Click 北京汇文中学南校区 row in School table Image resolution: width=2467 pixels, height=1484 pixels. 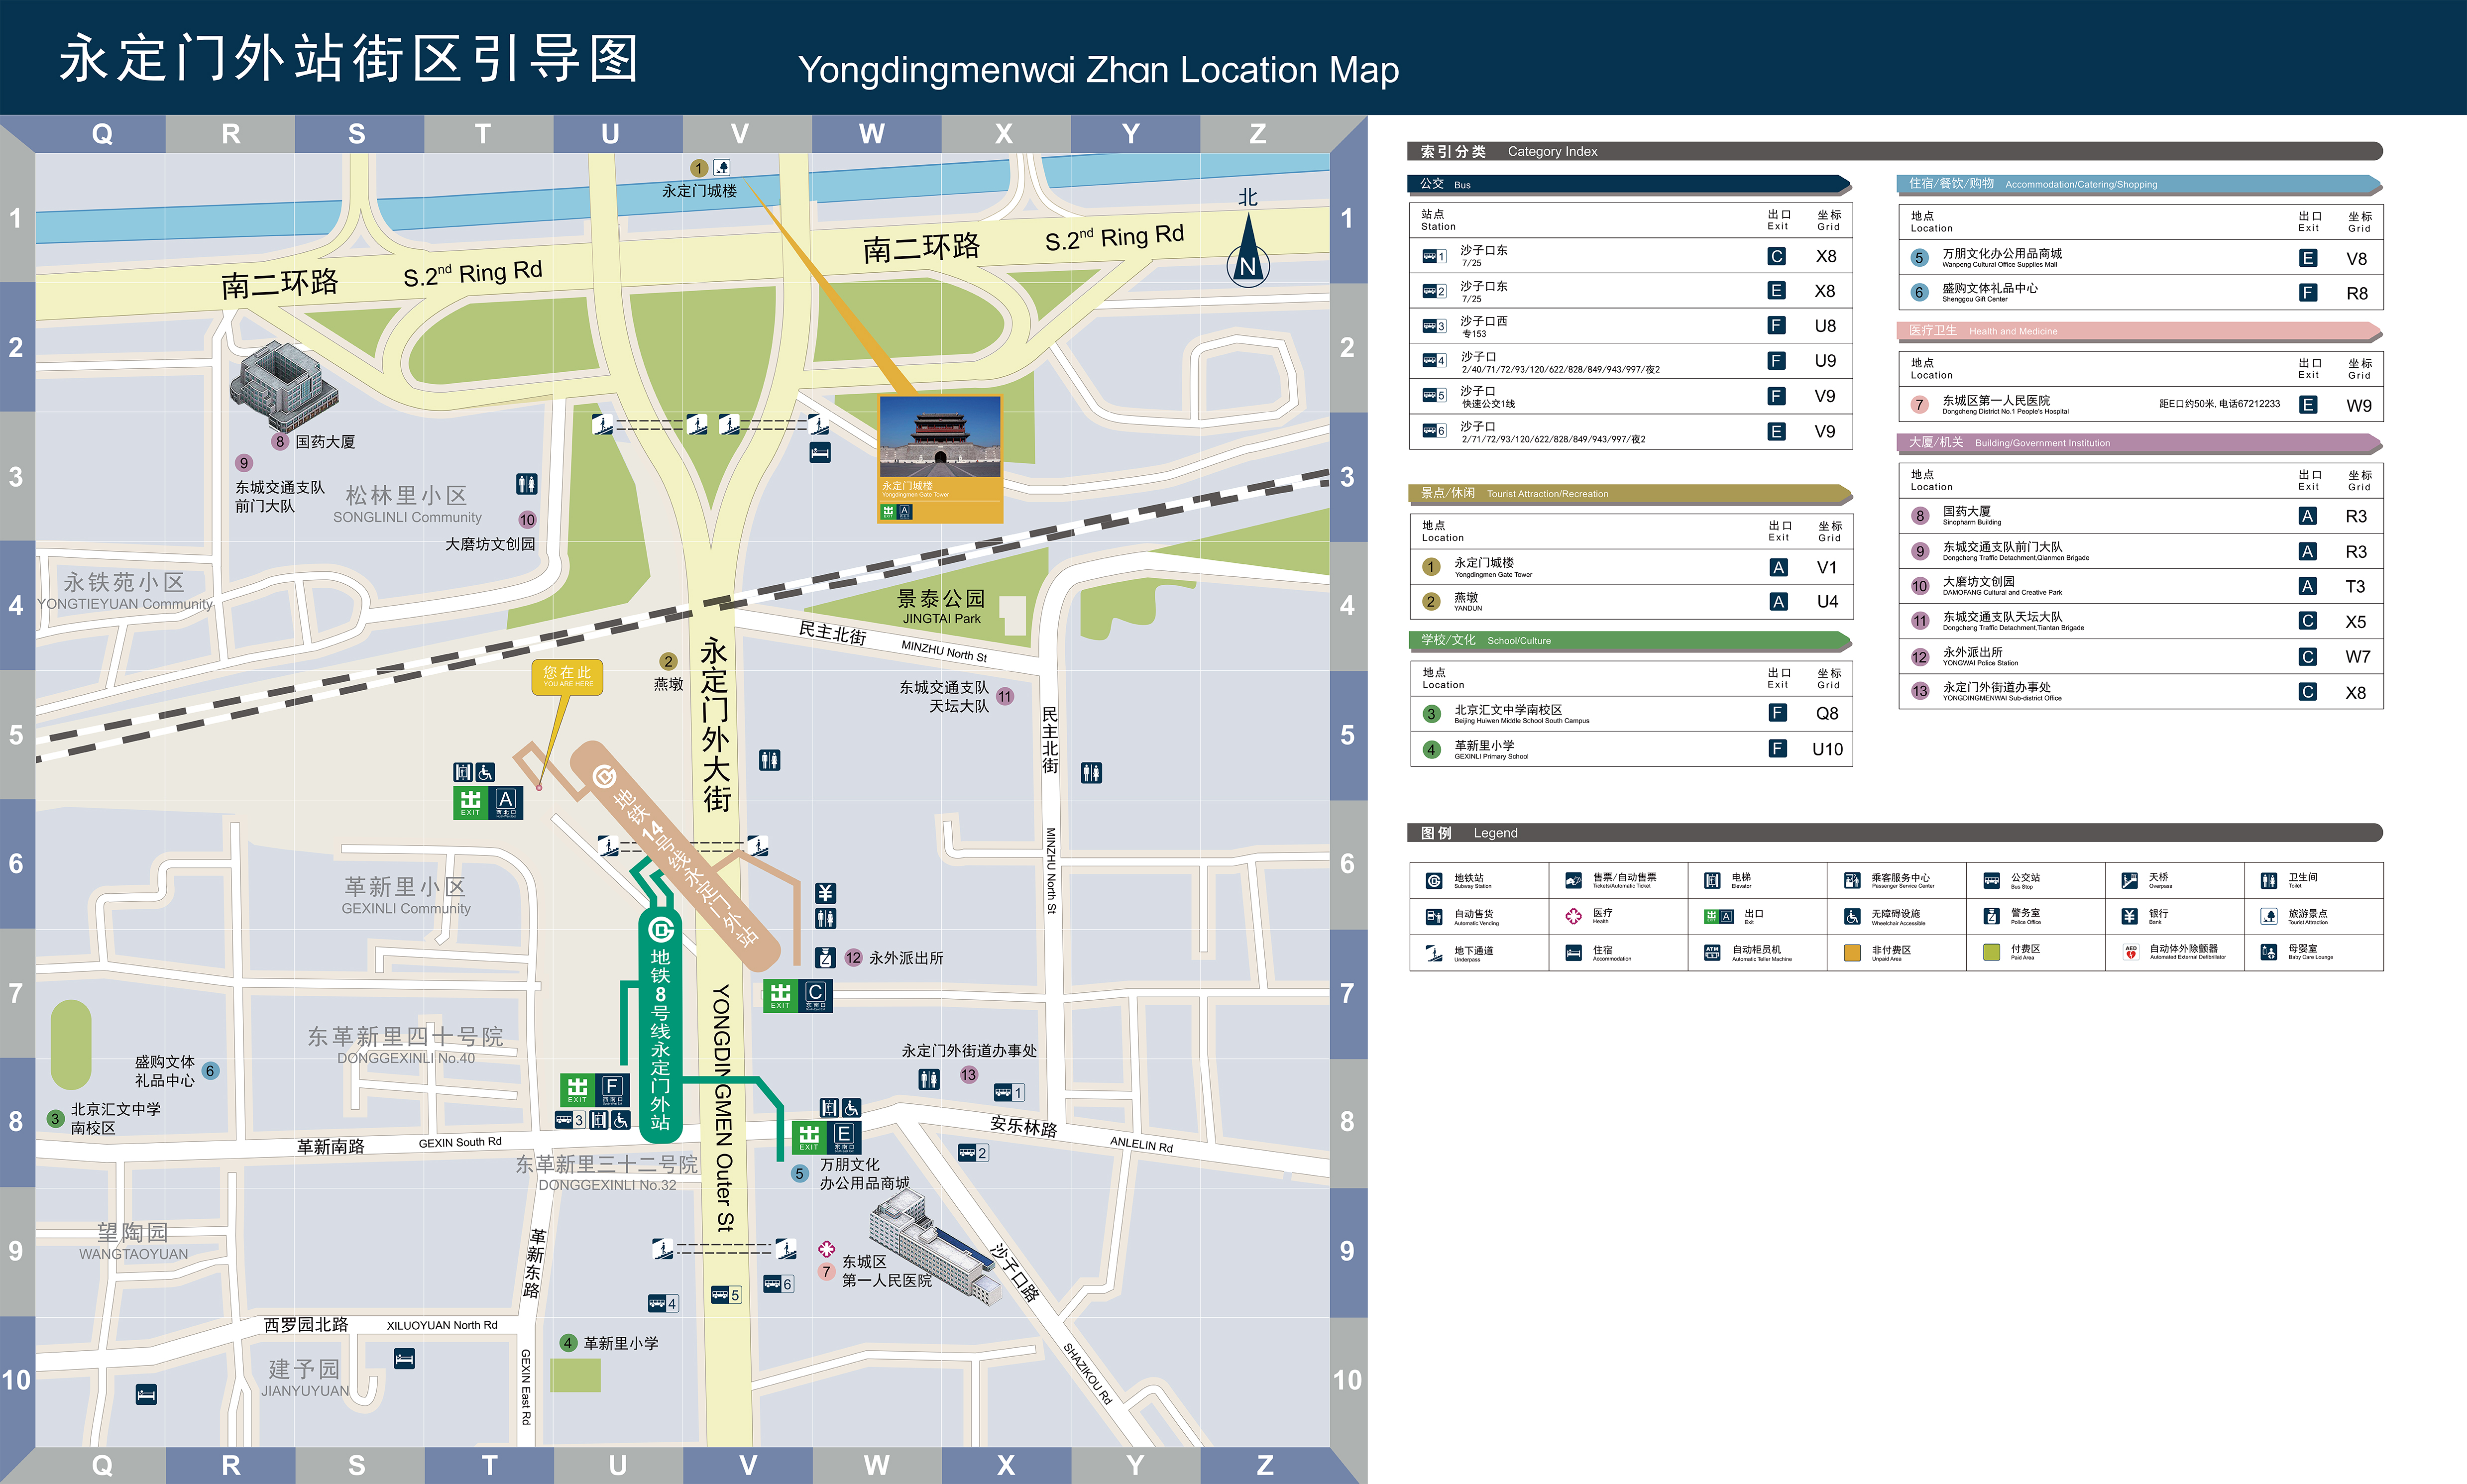(x=1631, y=714)
